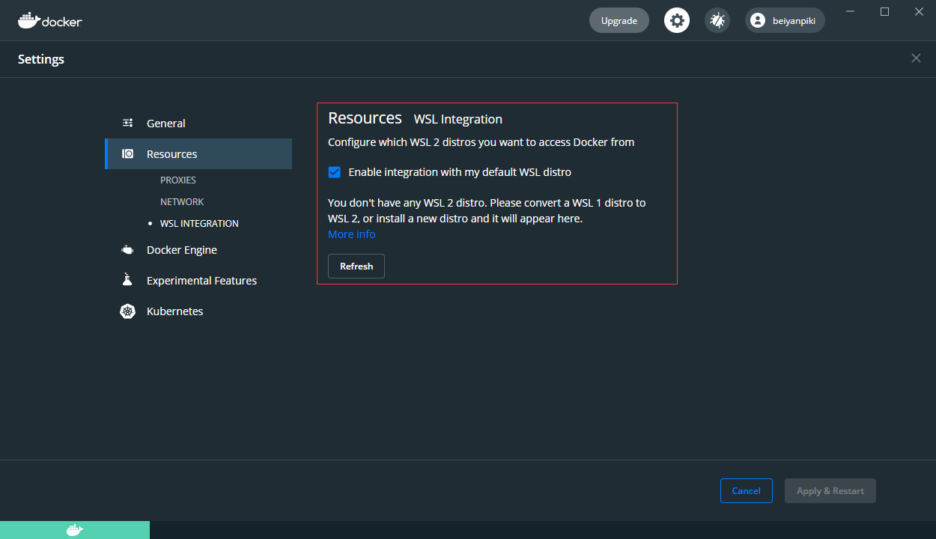Click the Refresh button
The height and width of the screenshot is (539, 936).
(356, 266)
